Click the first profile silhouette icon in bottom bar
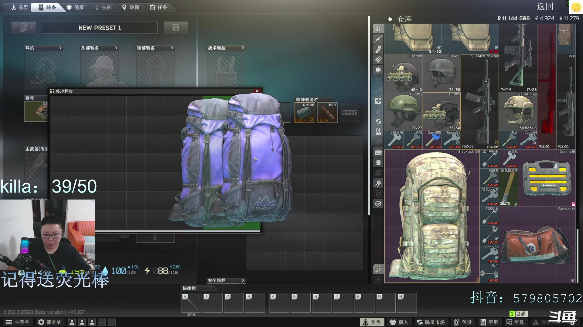 tap(72, 322)
